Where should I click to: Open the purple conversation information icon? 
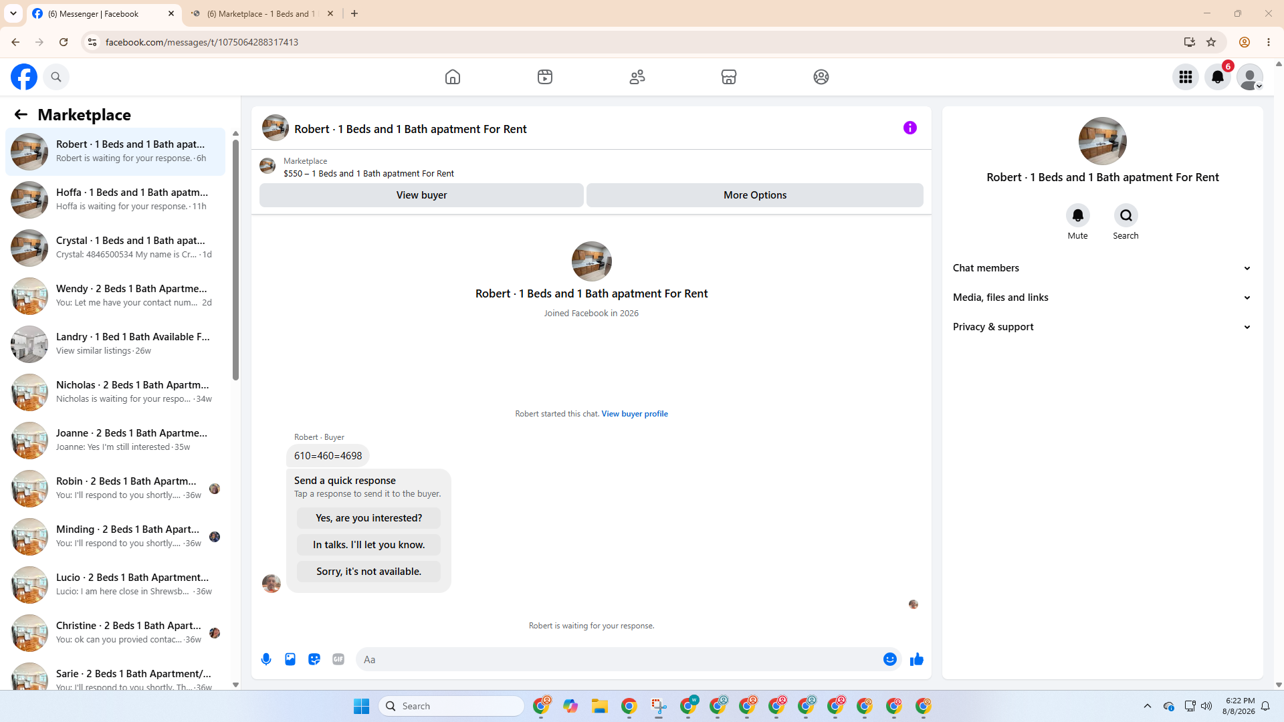[910, 128]
